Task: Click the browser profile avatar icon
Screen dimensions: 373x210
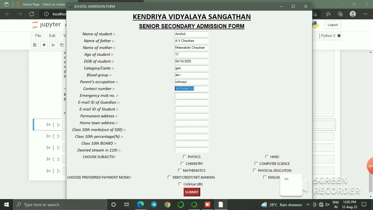Action: 353,14
